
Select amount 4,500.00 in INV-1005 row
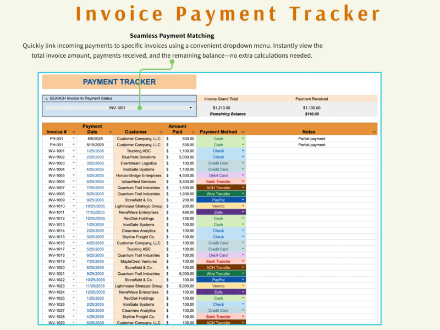(180, 175)
